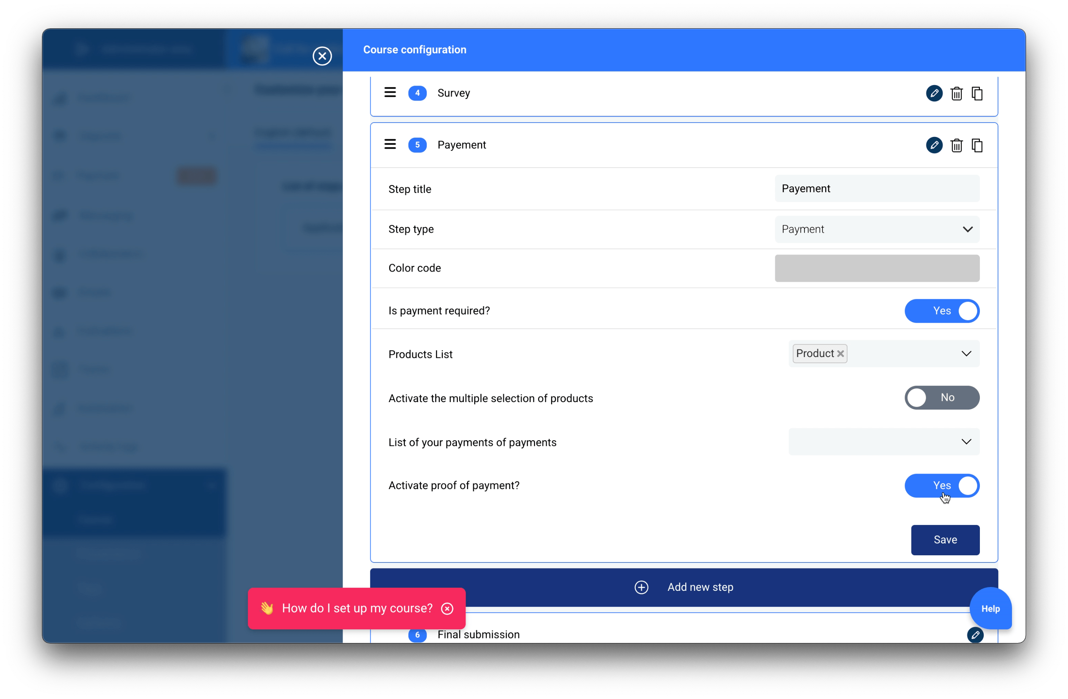The width and height of the screenshot is (1068, 699).
Task: Duplicate the Payement step via copy icon
Action: pyautogui.click(x=977, y=145)
